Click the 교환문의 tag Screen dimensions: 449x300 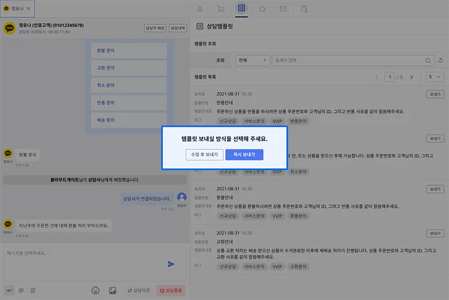pyautogui.click(x=298, y=267)
